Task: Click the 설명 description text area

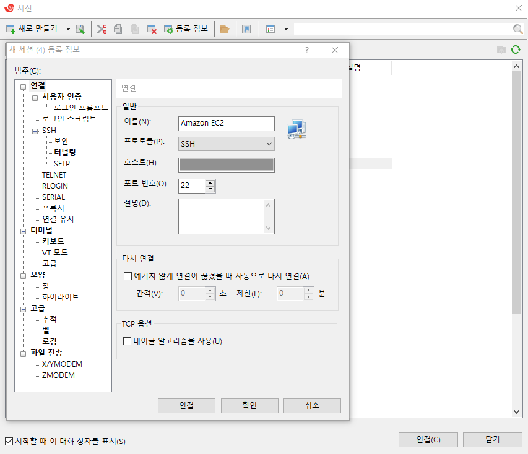Action: [227, 216]
